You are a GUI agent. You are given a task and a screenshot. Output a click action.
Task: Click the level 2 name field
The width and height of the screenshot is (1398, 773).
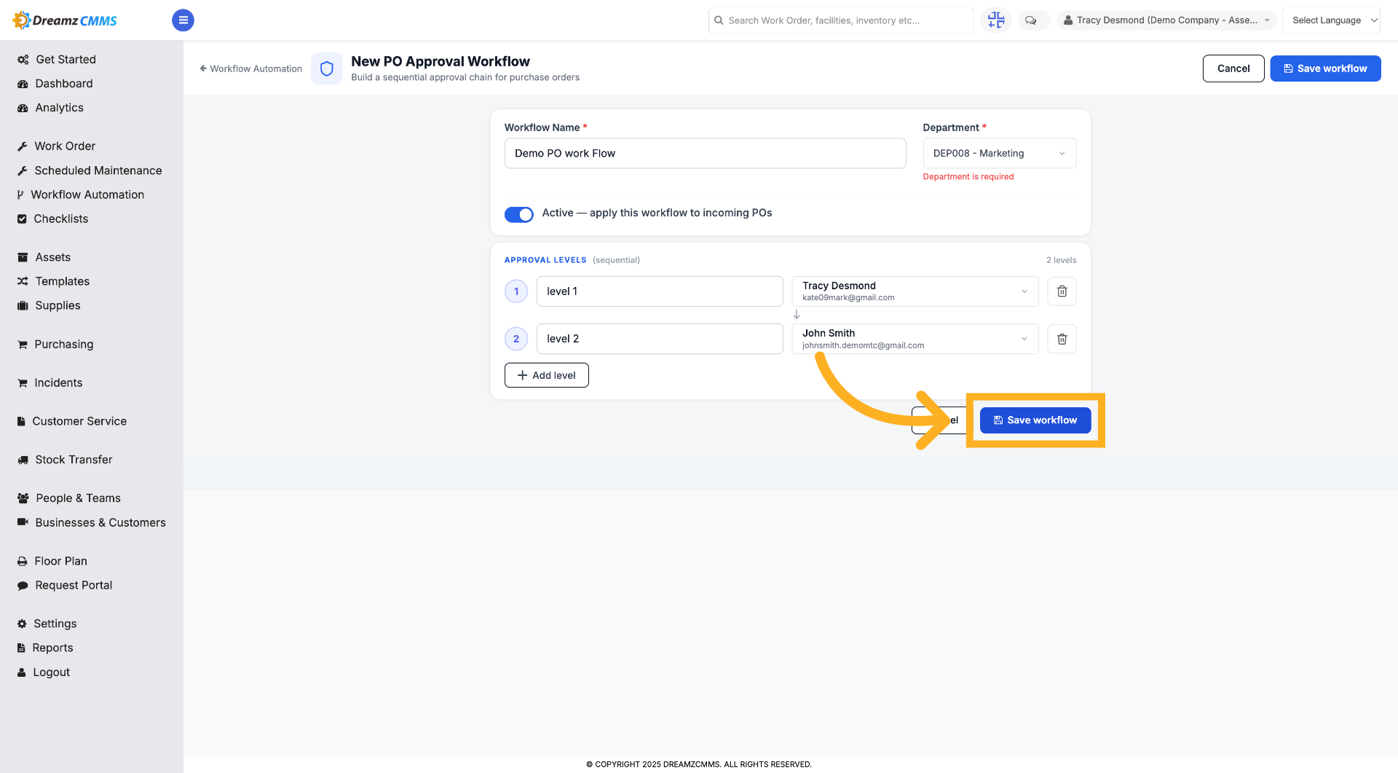[x=660, y=339]
